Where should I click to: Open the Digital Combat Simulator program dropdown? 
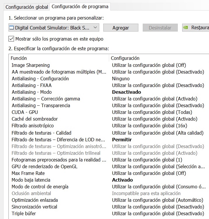[x=54, y=27]
